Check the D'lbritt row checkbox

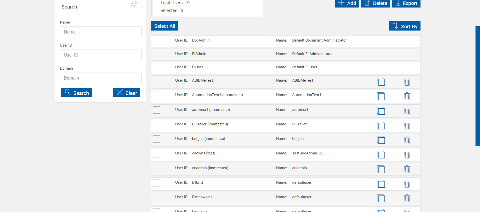coord(156,183)
